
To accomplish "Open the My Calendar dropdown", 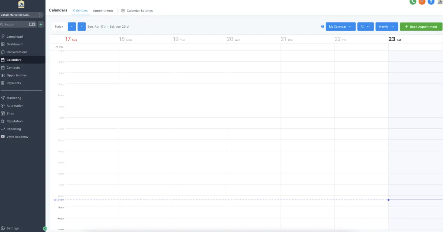I will [341, 27].
